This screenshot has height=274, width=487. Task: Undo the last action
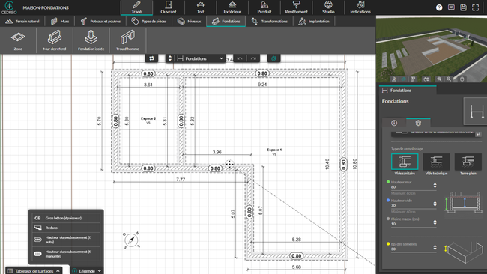(240, 58)
